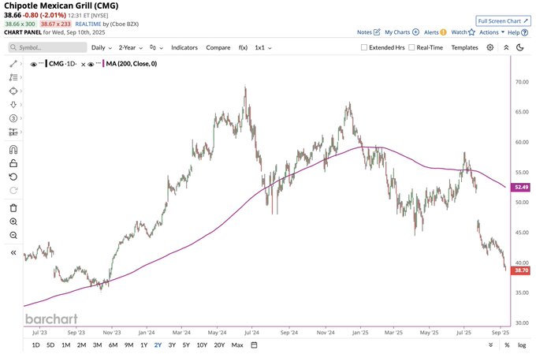Expand more options double chevron at bottom

[x=491, y=345]
